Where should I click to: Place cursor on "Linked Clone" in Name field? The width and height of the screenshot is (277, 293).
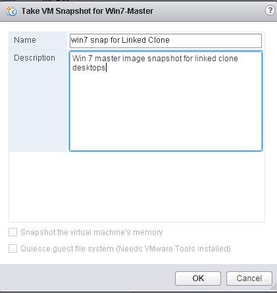pyautogui.click(x=145, y=40)
